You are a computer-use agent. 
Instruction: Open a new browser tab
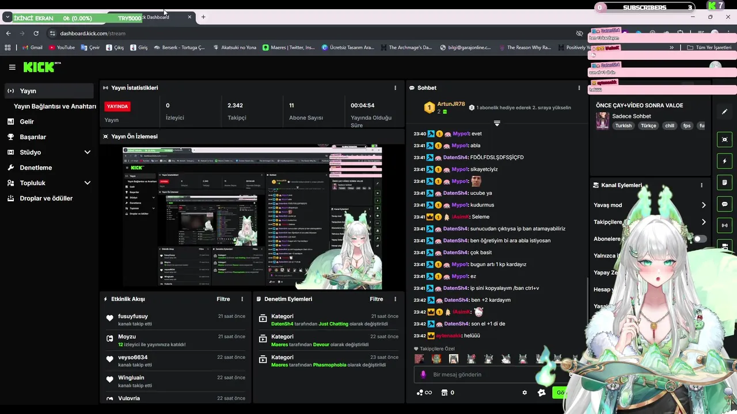point(203,17)
